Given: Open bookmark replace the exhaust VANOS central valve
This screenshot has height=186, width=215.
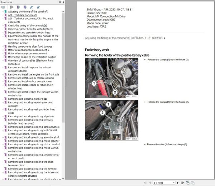Looking at the screenshot, I should click(x=33, y=94).
